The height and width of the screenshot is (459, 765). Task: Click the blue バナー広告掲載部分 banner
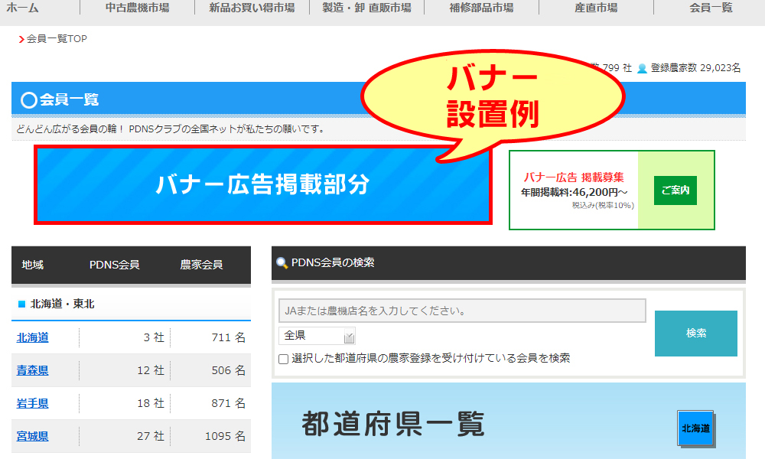262,185
